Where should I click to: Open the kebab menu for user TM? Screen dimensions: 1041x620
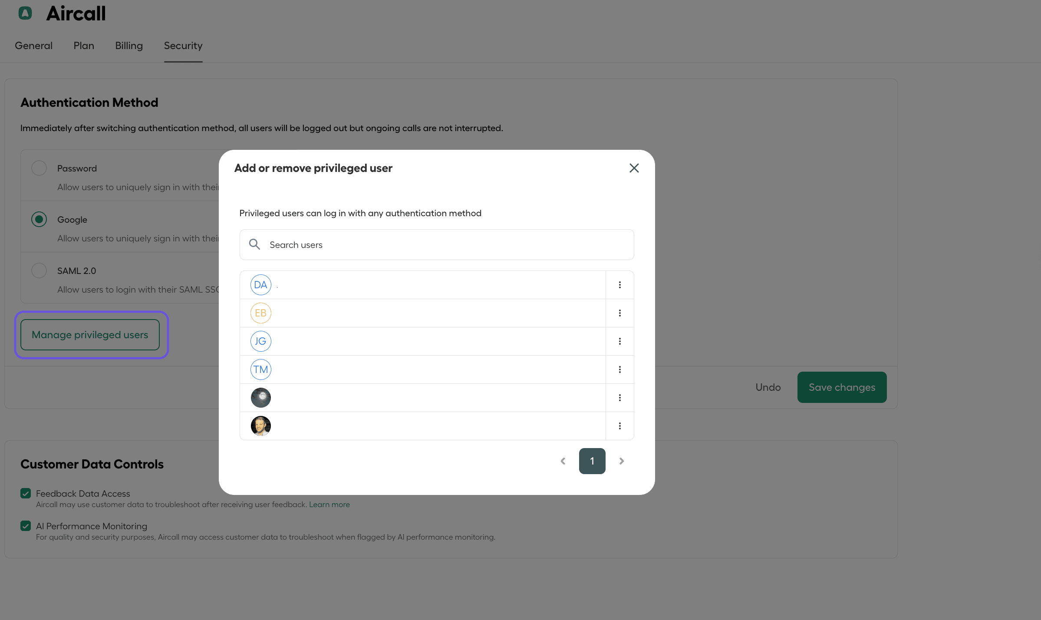(x=619, y=369)
